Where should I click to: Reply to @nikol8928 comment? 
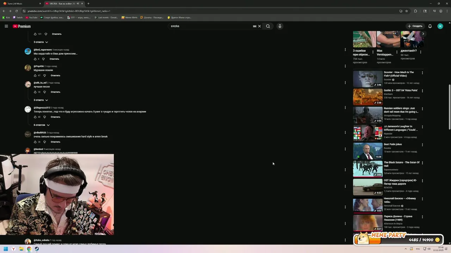coord(55,142)
